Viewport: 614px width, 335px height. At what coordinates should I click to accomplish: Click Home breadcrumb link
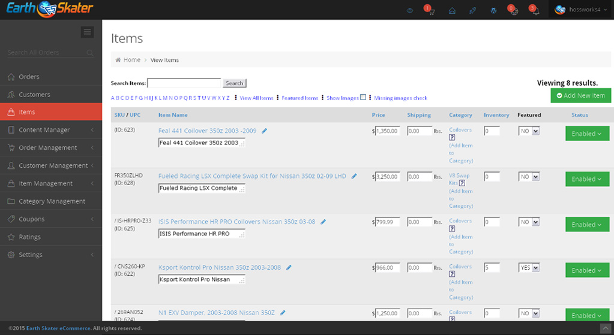(x=132, y=60)
